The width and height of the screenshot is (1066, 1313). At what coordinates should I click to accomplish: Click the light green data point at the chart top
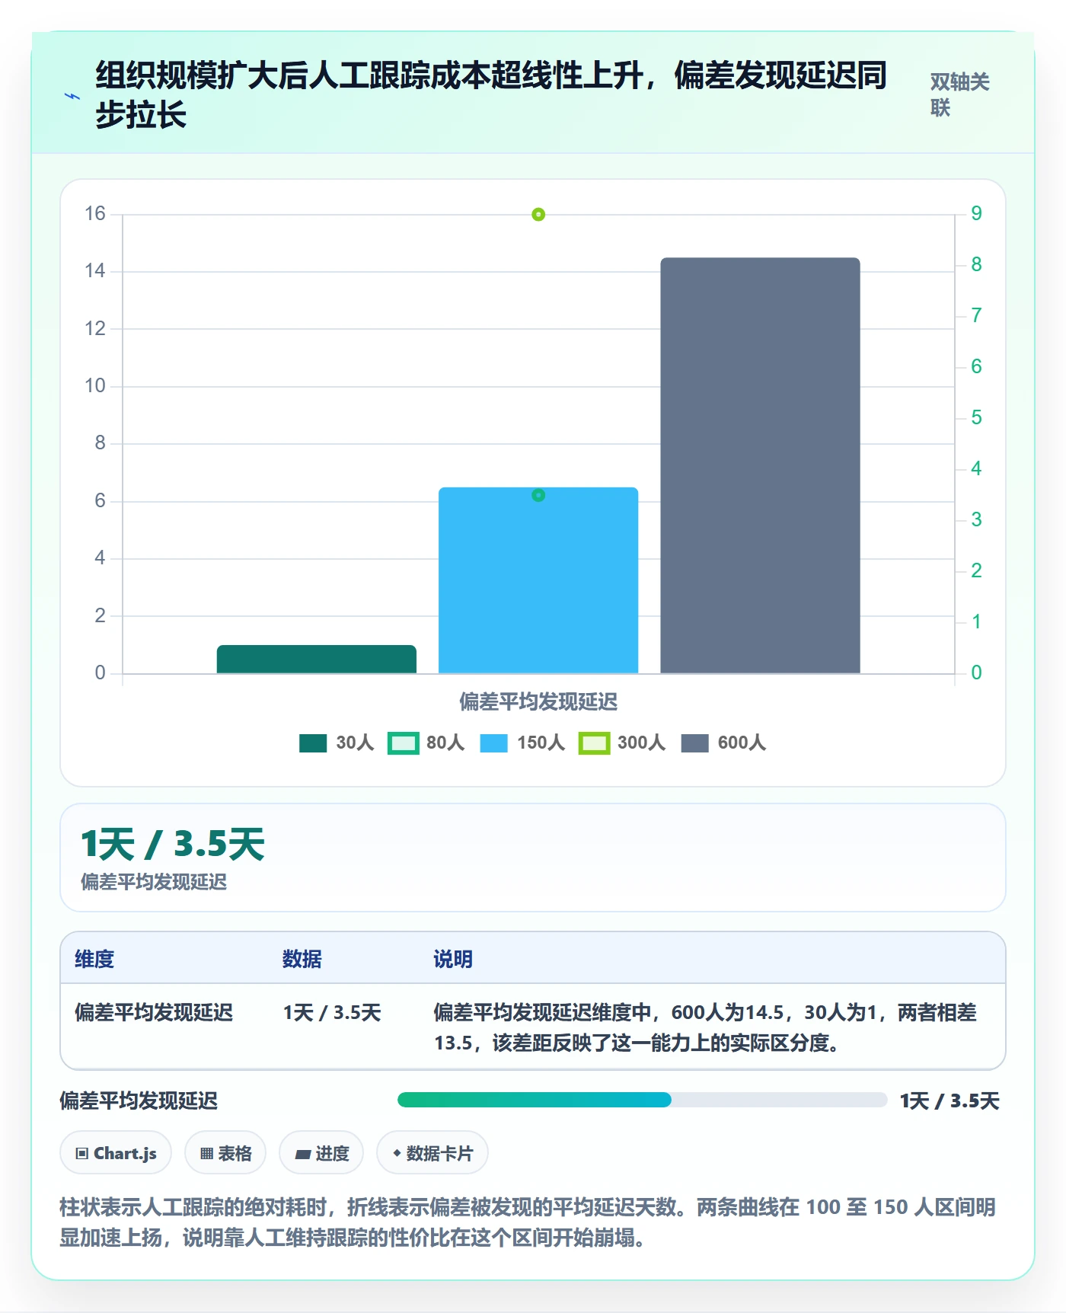(x=538, y=215)
